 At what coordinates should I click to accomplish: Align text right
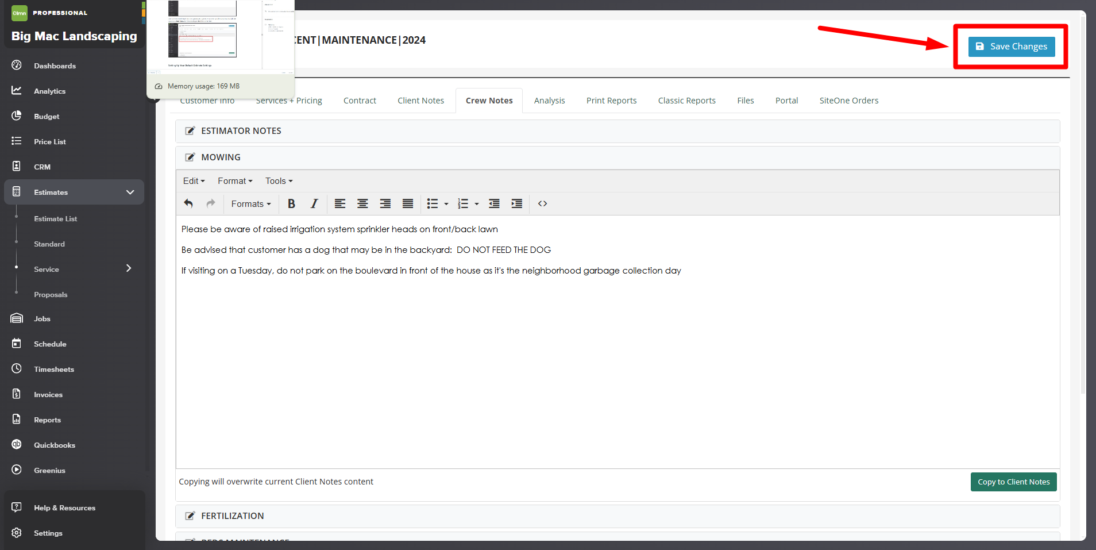(385, 203)
